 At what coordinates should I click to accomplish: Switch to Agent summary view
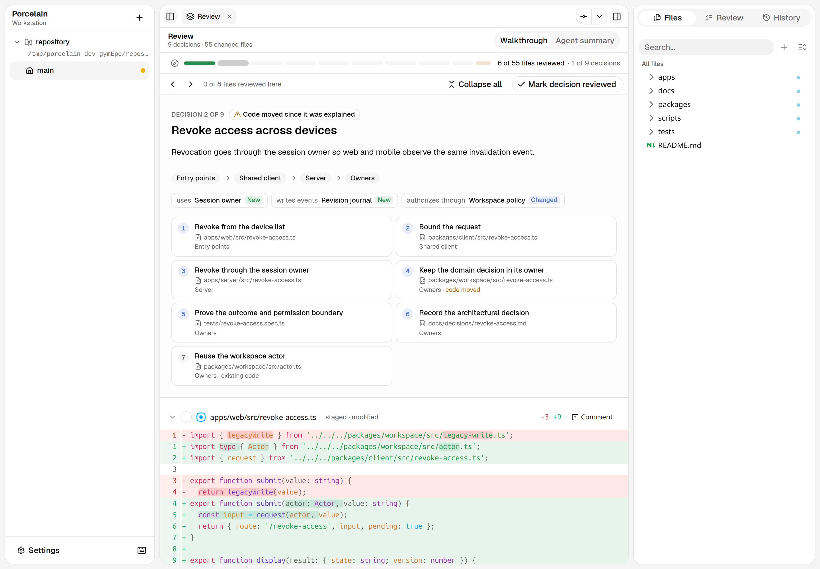tap(585, 41)
